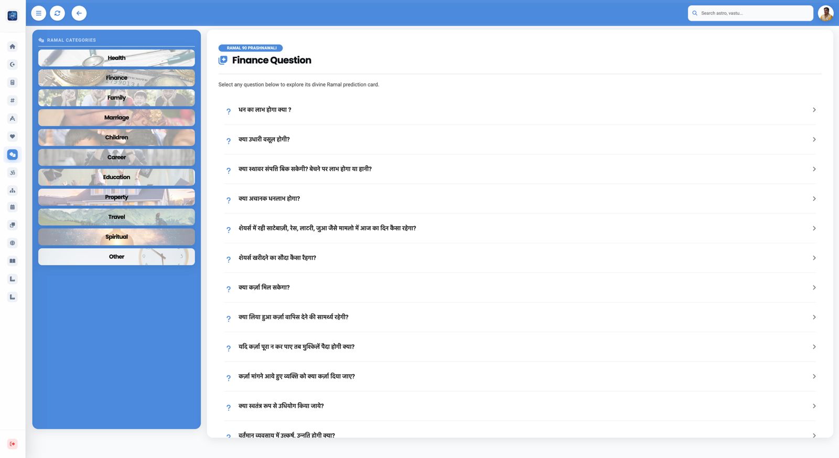Click the upper L-shaped sidebar icon
The width and height of the screenshot is (839, 458).
tap(13, 279)
